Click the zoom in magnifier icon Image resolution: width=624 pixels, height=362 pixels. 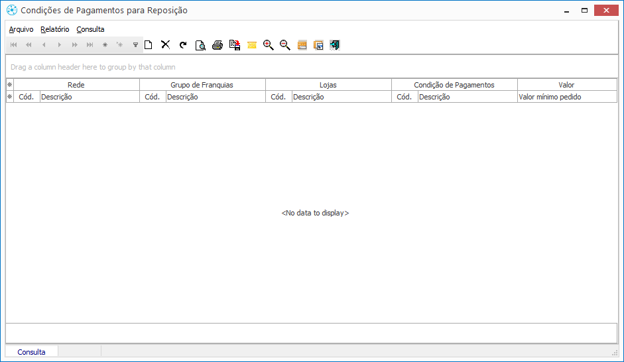[x=269, y=45]
